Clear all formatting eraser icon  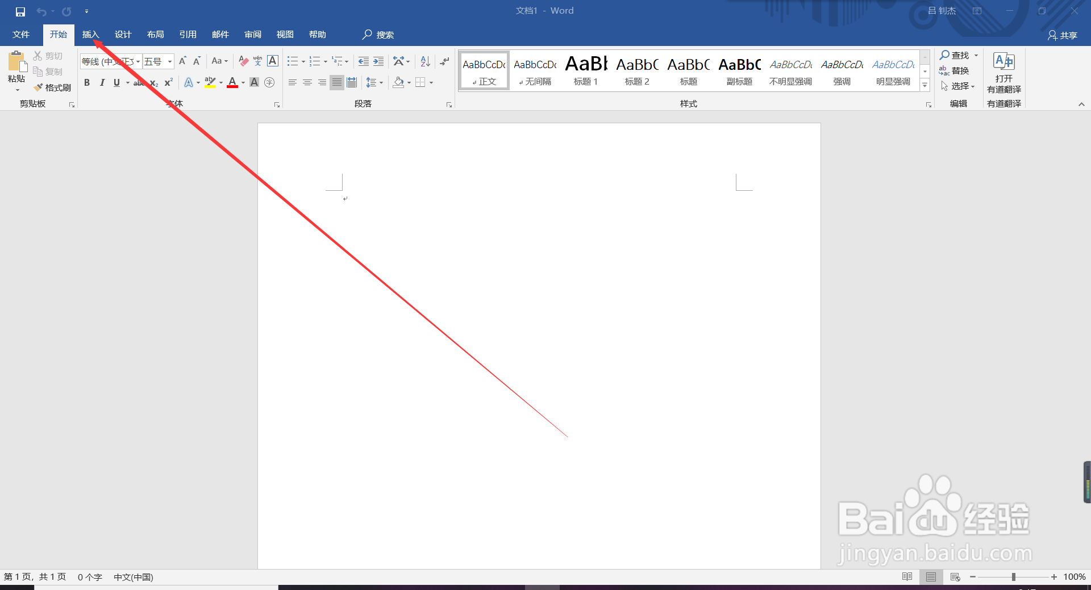tap(244, 61)
